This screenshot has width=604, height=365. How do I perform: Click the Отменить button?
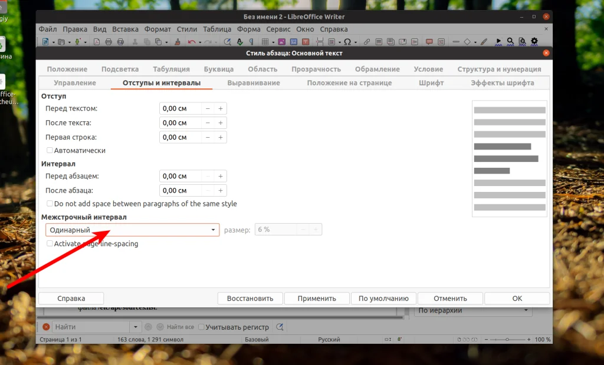[x=450, y=298]
